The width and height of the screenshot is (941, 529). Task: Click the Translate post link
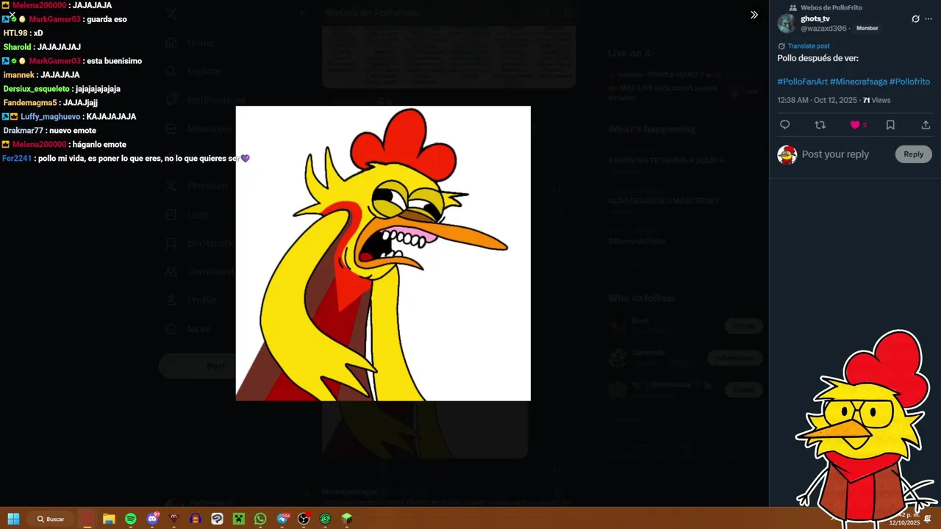pyautogui.click(x=809, y=46)
